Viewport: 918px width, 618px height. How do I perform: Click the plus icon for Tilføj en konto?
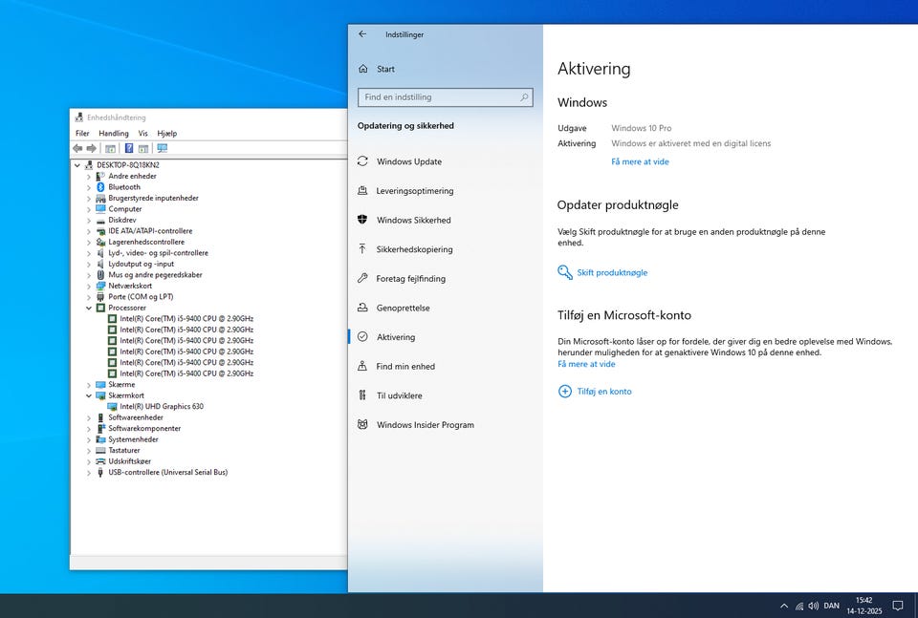(564, 391)
